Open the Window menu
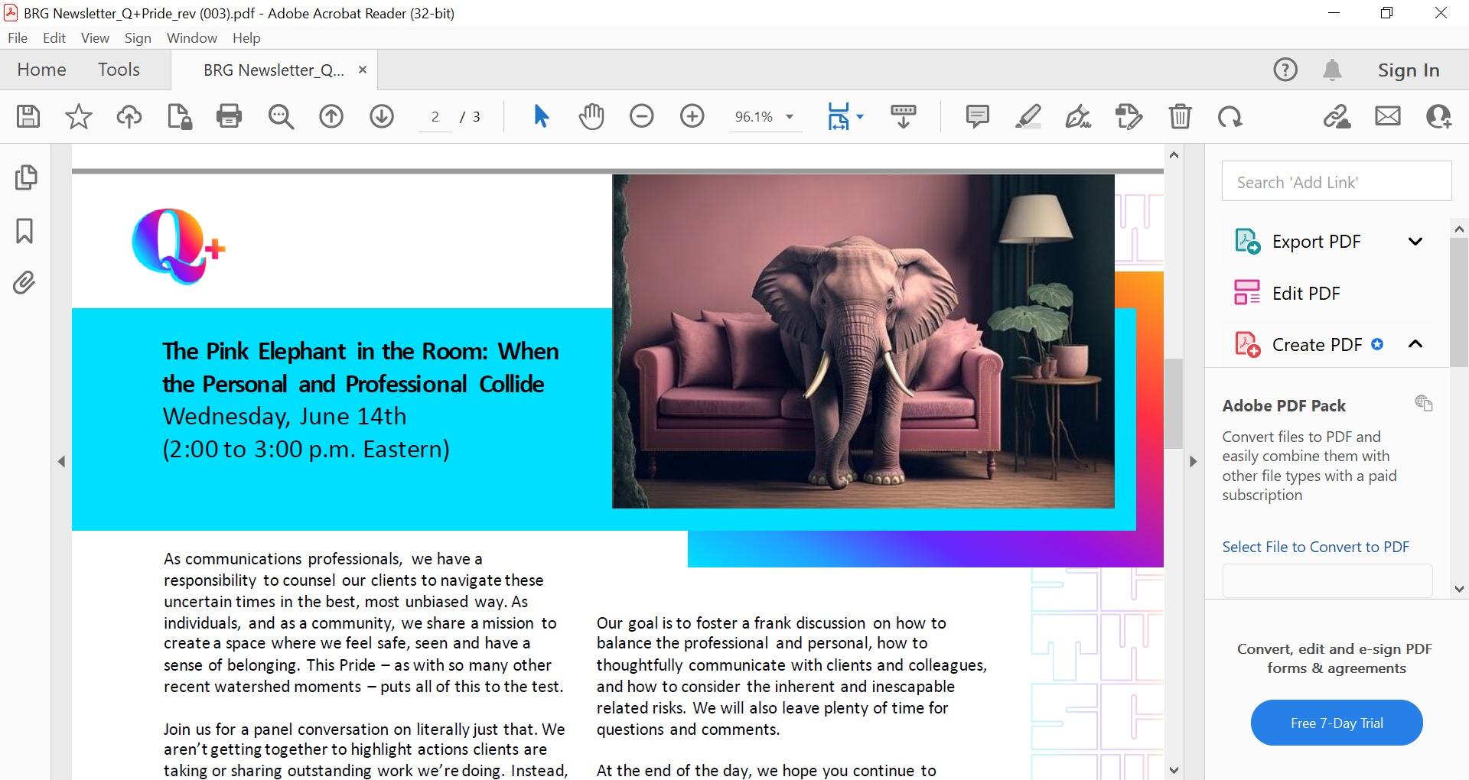 pyautogui.click(x=192, y=38)
